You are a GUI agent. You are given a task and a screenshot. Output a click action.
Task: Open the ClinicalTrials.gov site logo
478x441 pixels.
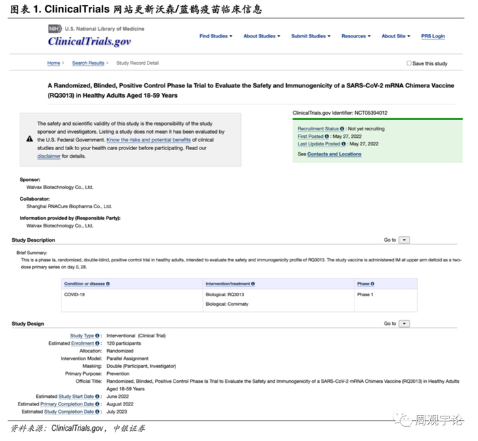89,41
